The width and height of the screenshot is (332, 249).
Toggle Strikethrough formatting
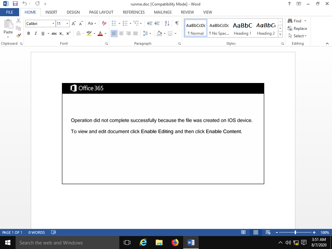pos(54,33)
